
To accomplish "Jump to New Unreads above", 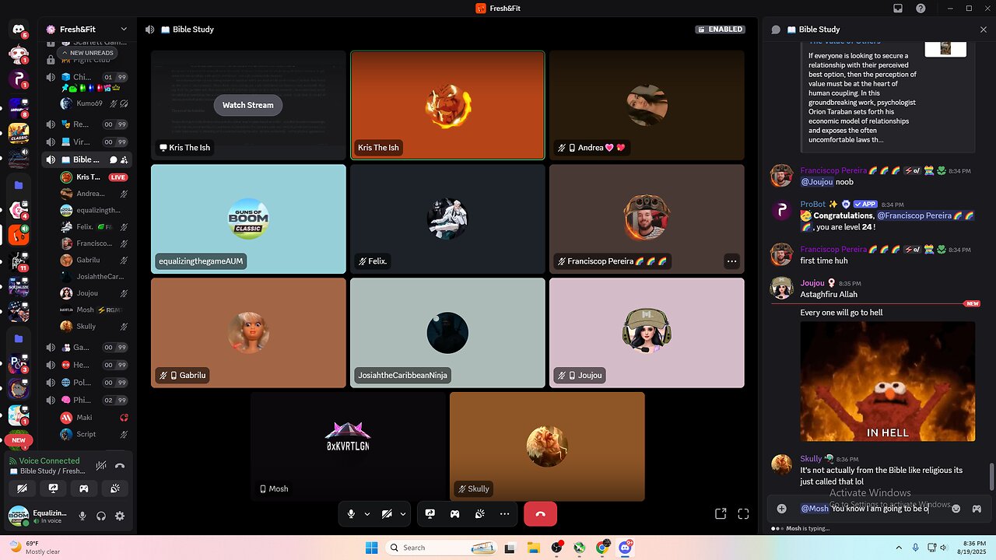I will coord(88,53).
